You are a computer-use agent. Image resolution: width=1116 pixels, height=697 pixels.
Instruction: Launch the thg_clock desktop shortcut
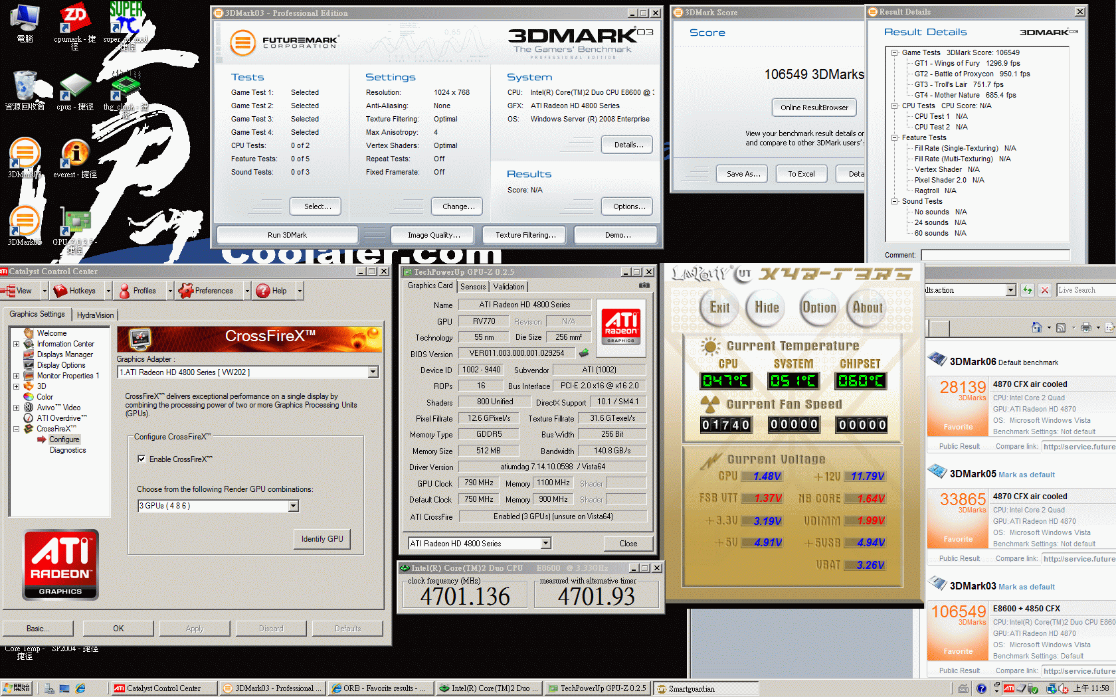coord(125,92)
